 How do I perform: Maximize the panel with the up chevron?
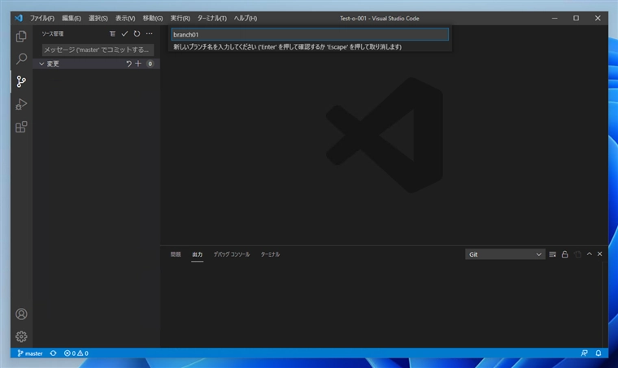590,254
